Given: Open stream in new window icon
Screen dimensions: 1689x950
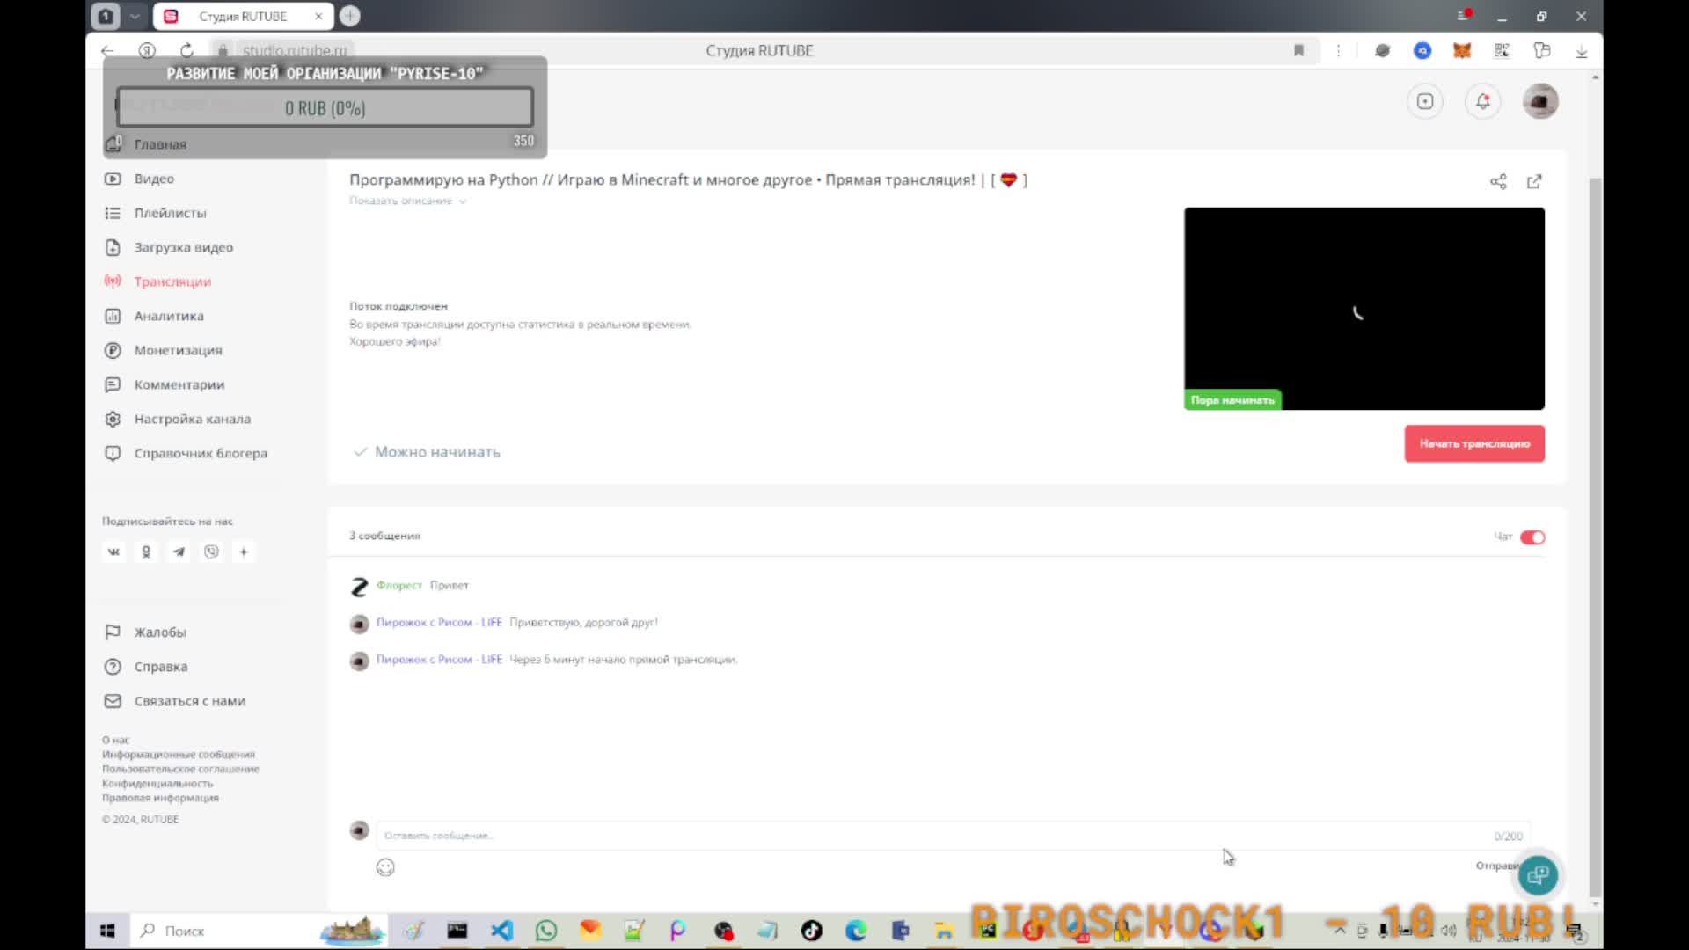Looking at the screenshot, I should [1534, 181].
